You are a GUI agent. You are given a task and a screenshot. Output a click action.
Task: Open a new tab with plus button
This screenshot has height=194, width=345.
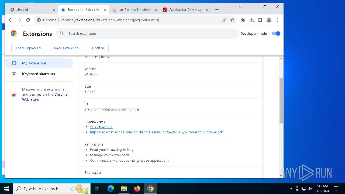(217, 10)
